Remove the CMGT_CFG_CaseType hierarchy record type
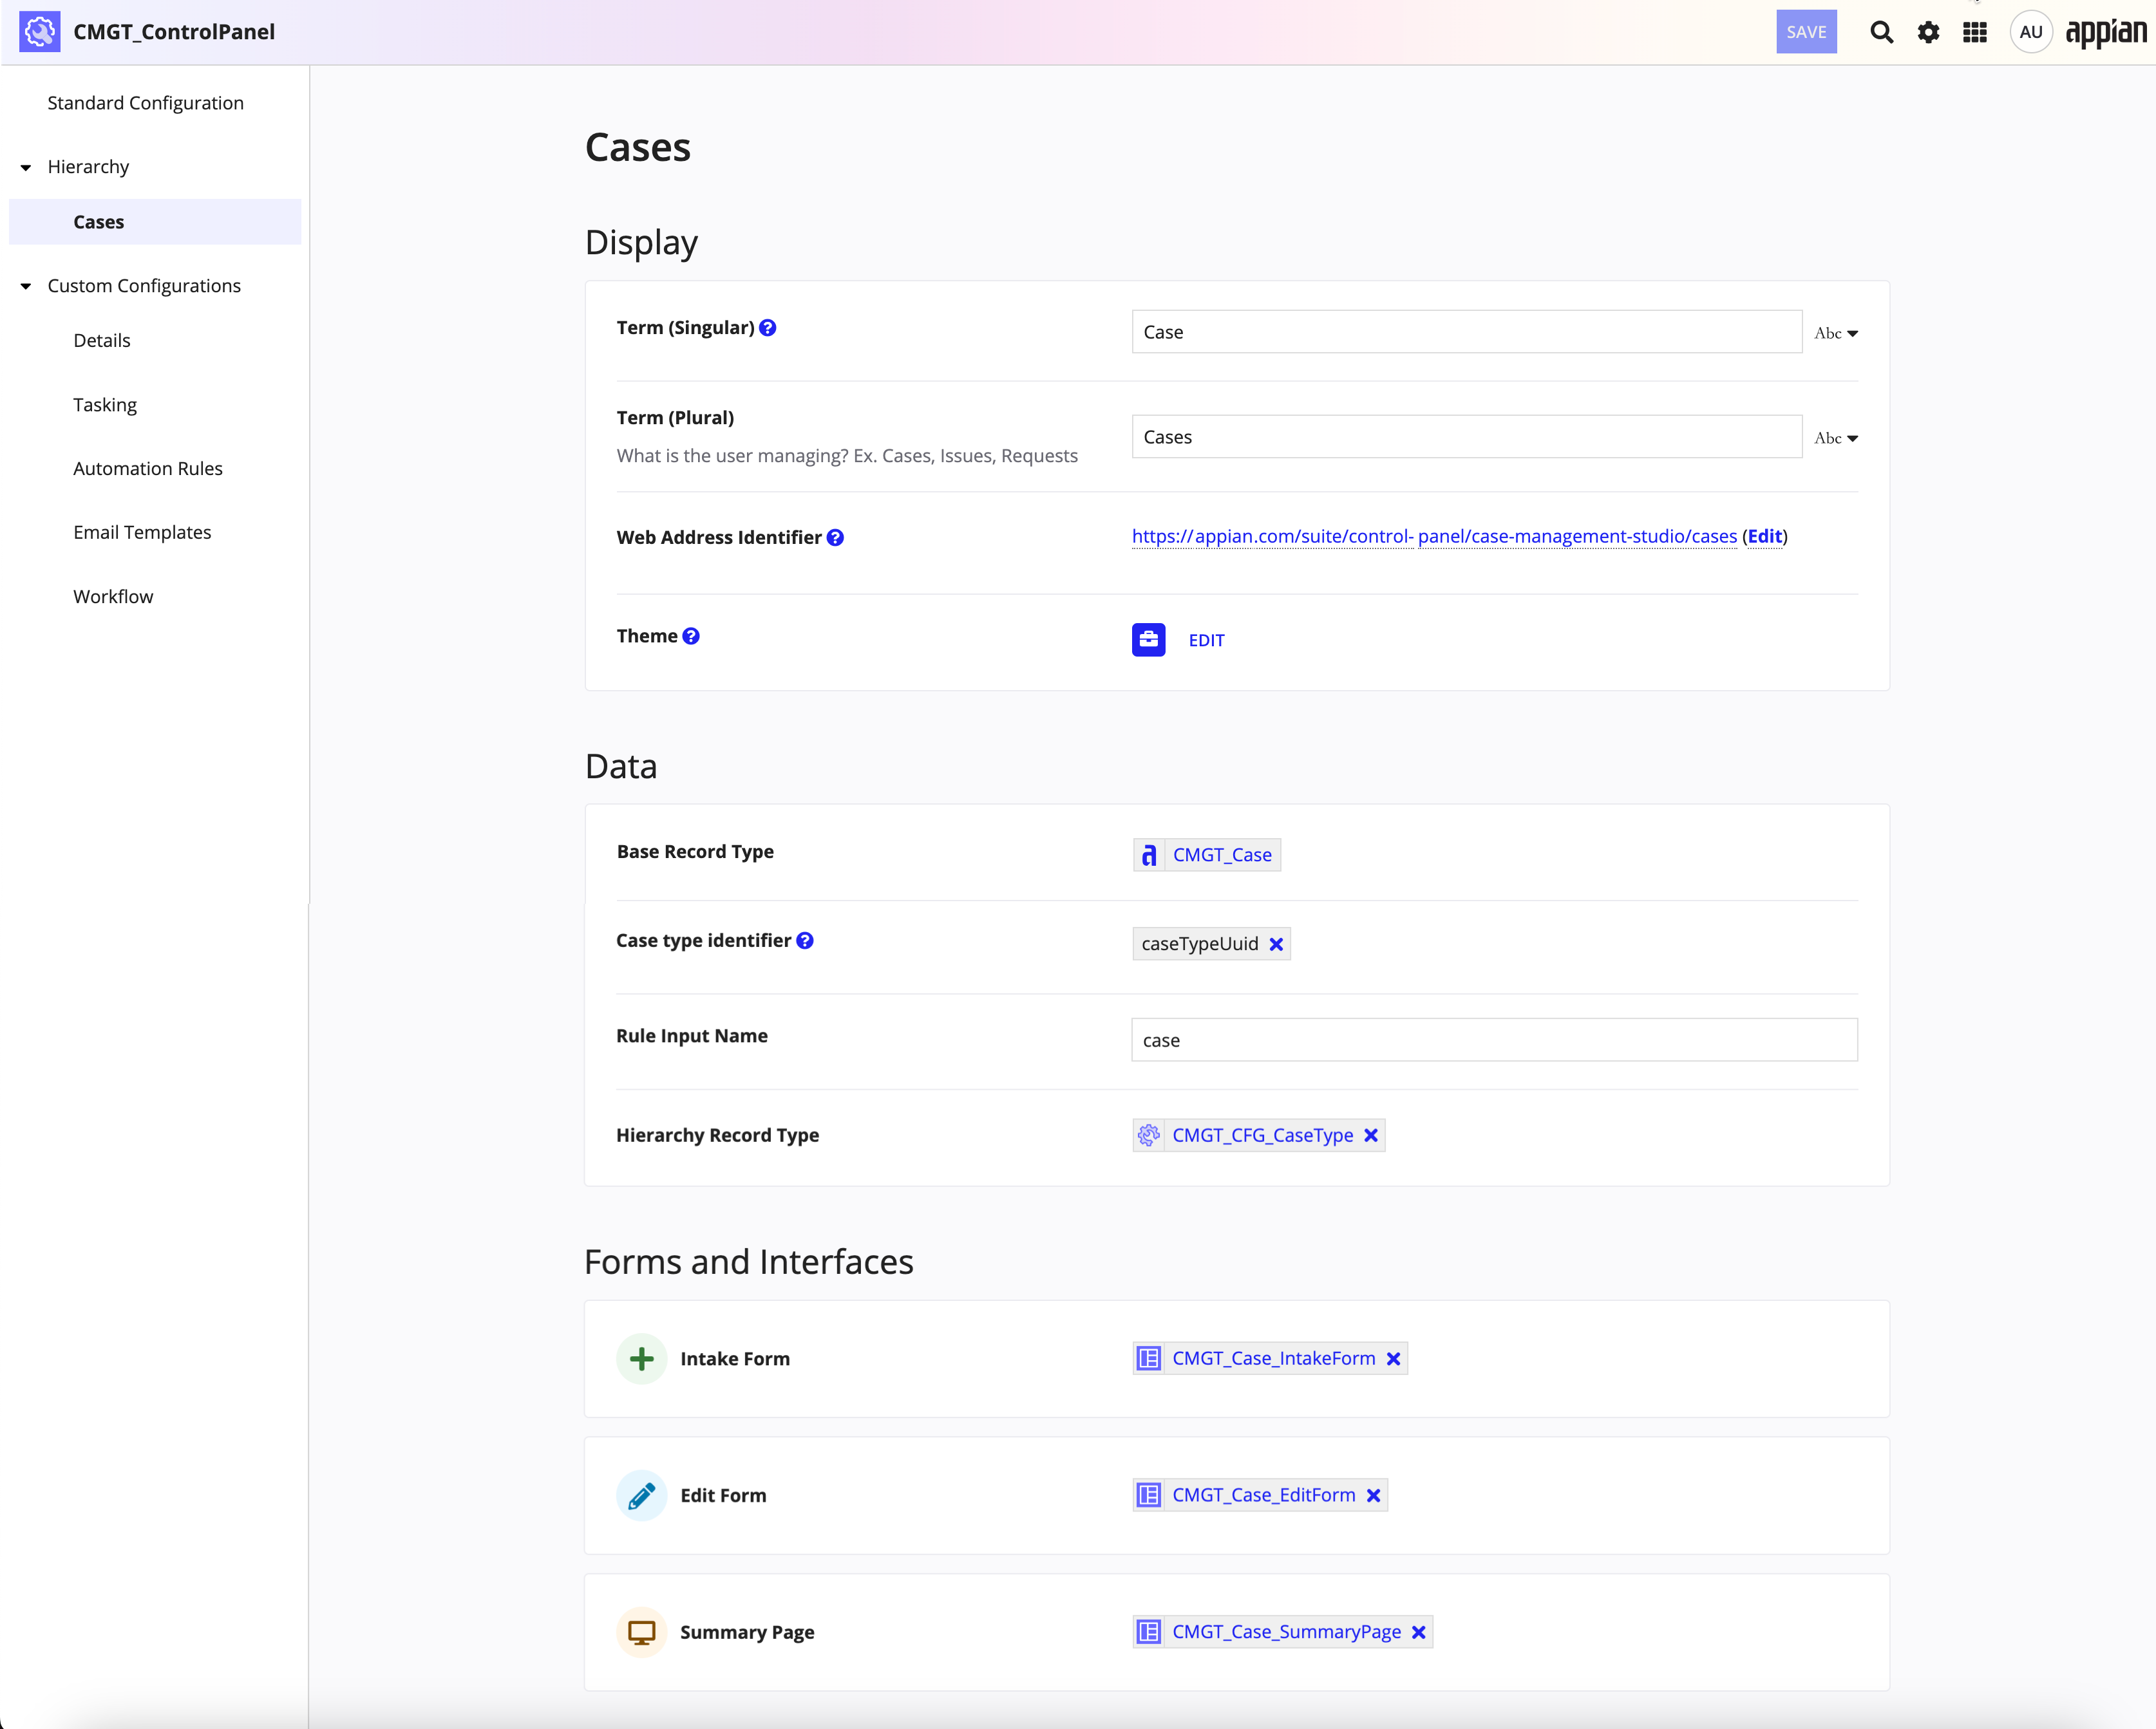 pos(1371,1136)
